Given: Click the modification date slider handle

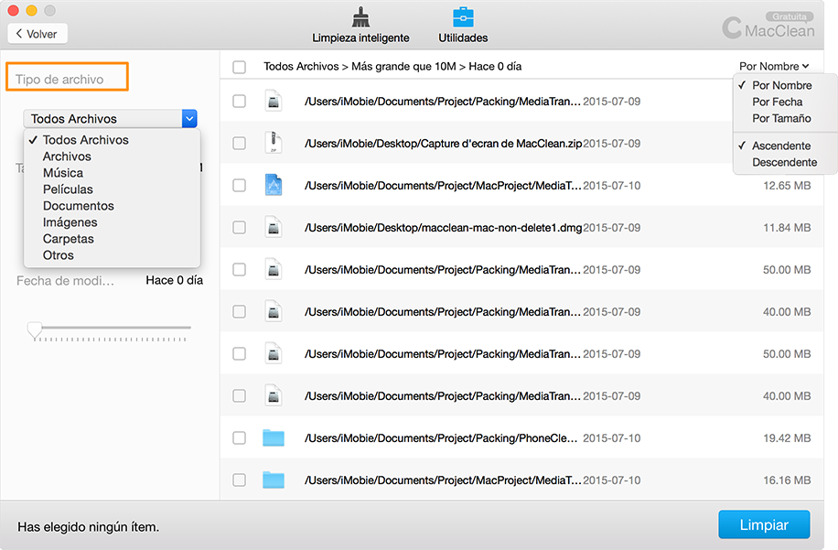Looking at the screenshot, I should 35,329.
